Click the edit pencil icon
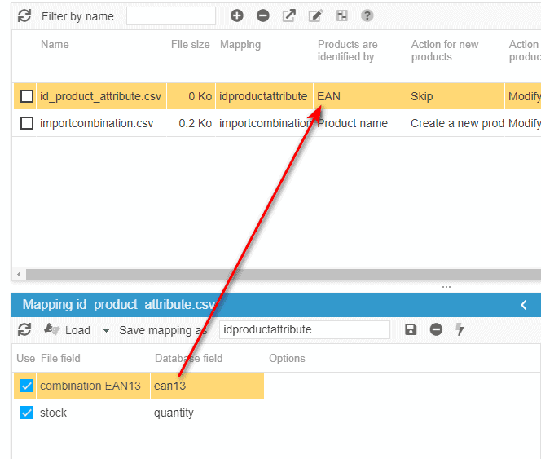The image size is (541, 459). pyautogui.click(x=315, y=15)
